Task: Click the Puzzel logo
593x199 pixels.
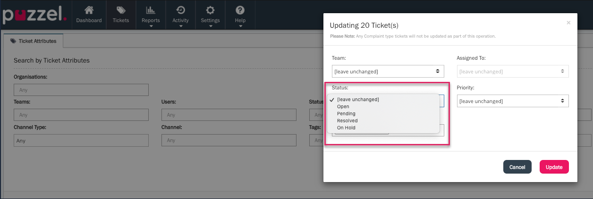Action: coord(34,15)
